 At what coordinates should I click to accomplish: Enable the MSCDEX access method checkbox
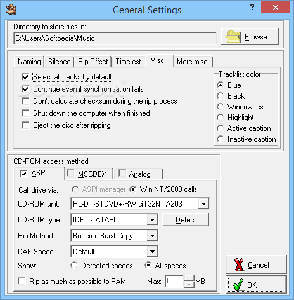[70, 174]
